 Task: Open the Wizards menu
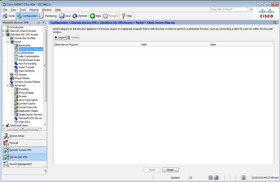(x=34, y=10)
